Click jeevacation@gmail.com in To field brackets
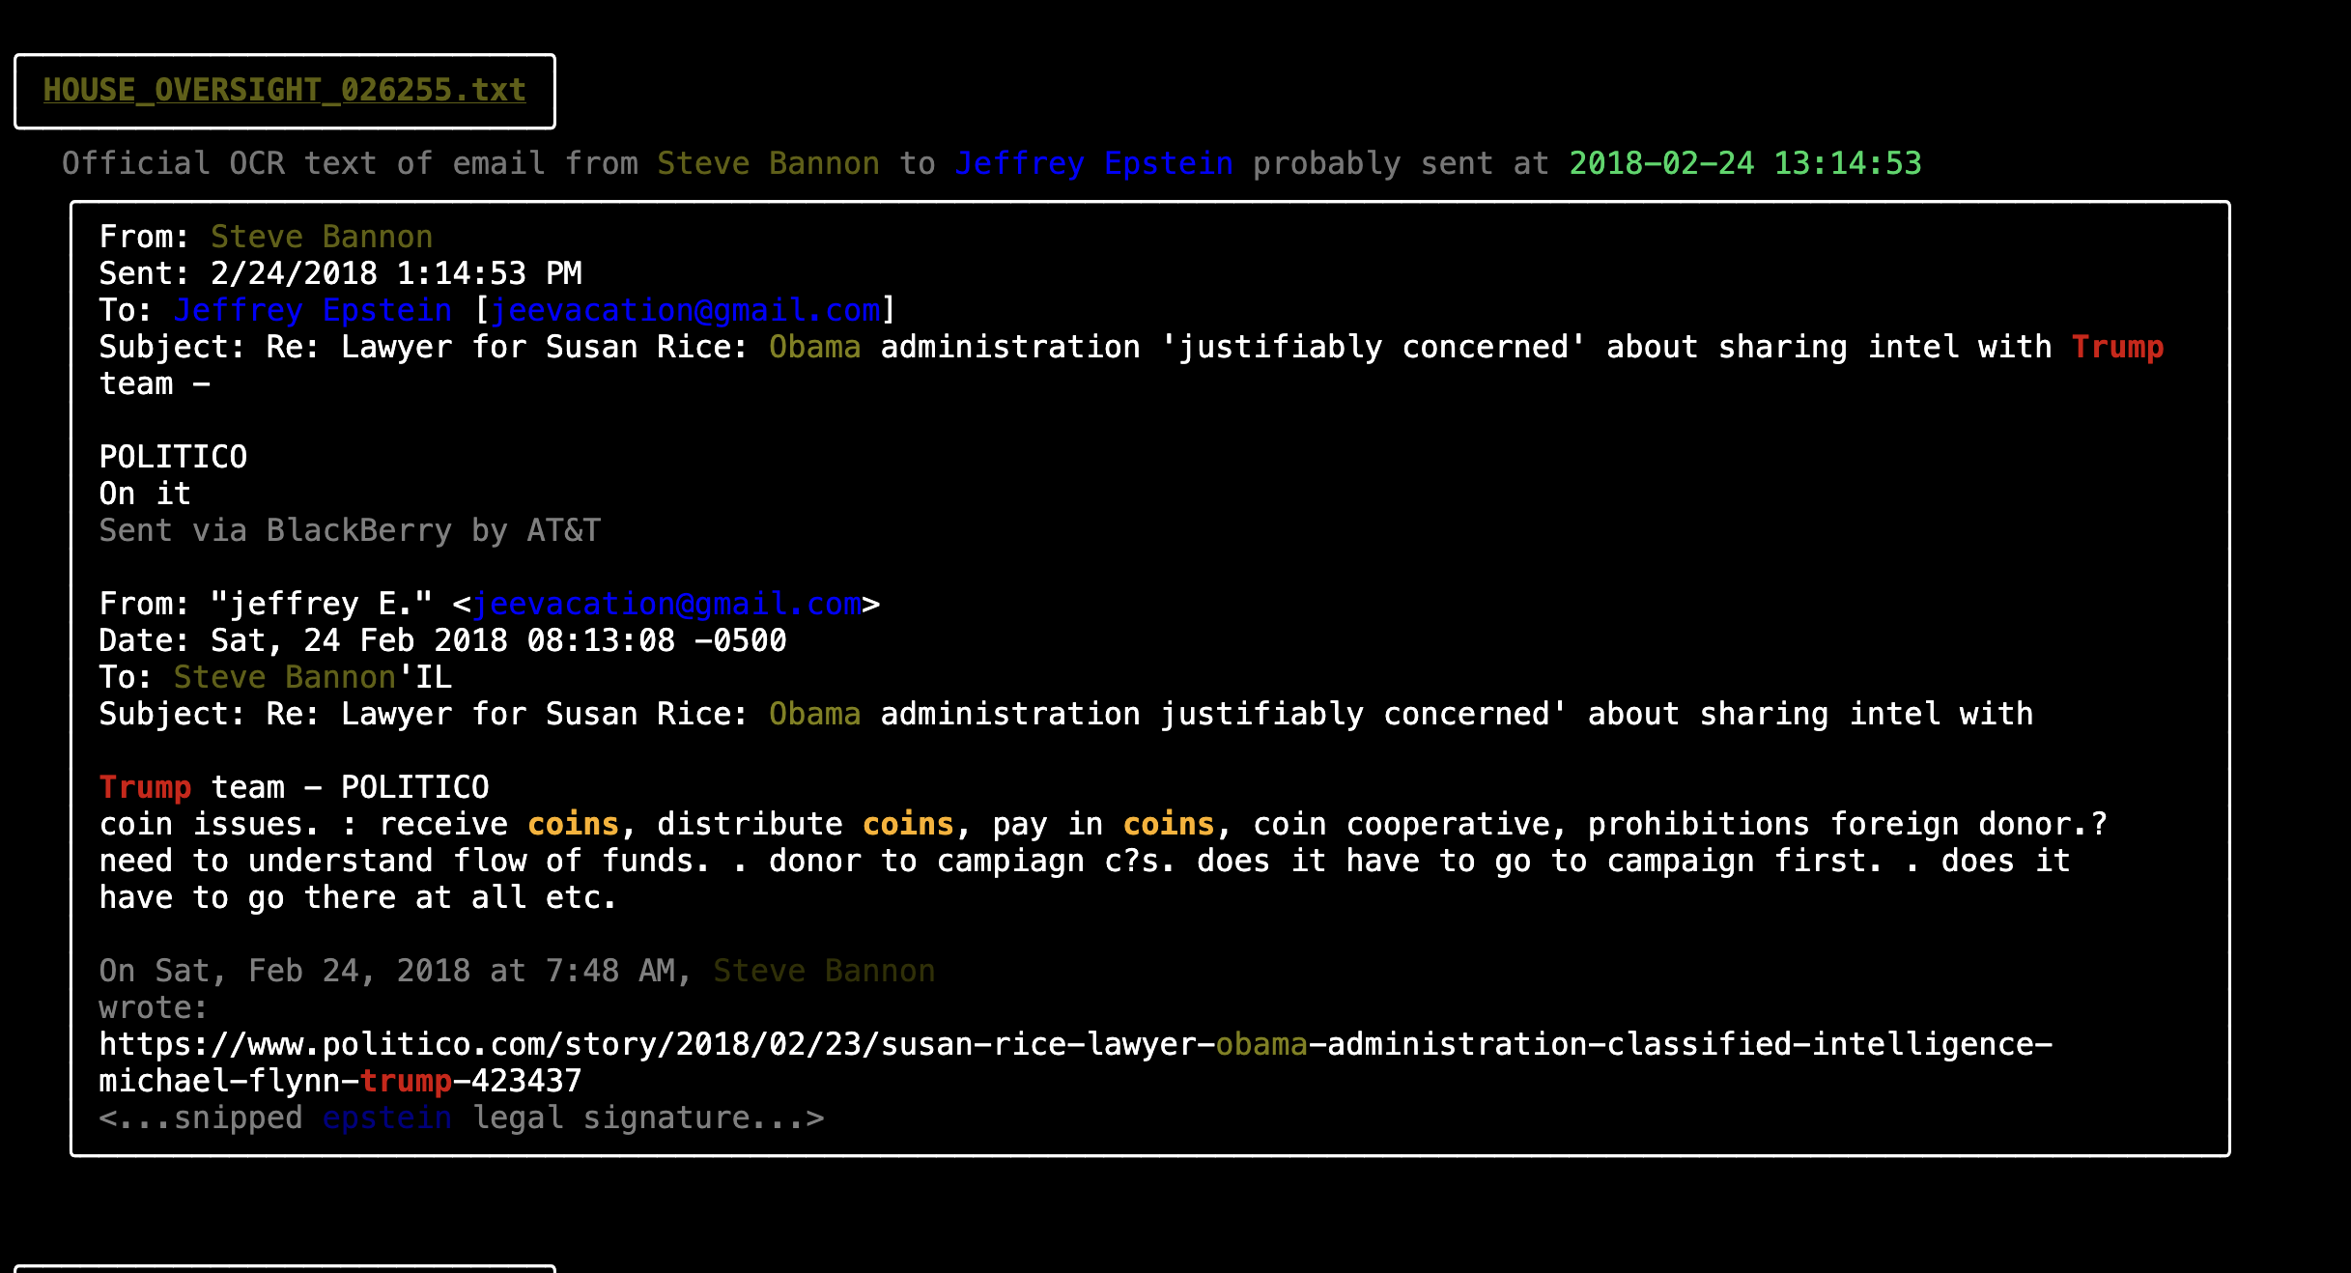 pyautogui.click(x=685, y=310)
